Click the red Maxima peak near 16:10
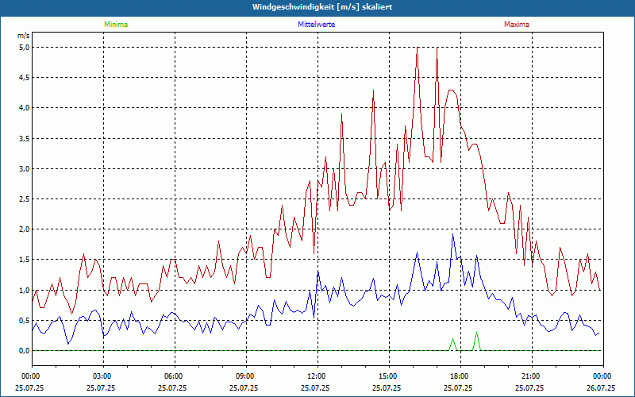Image resolution: width=635 pixels, height=397 pixels. [x=418, y=48]
